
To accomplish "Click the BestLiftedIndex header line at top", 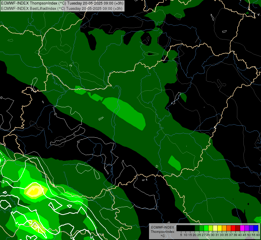I will [62, 9].
